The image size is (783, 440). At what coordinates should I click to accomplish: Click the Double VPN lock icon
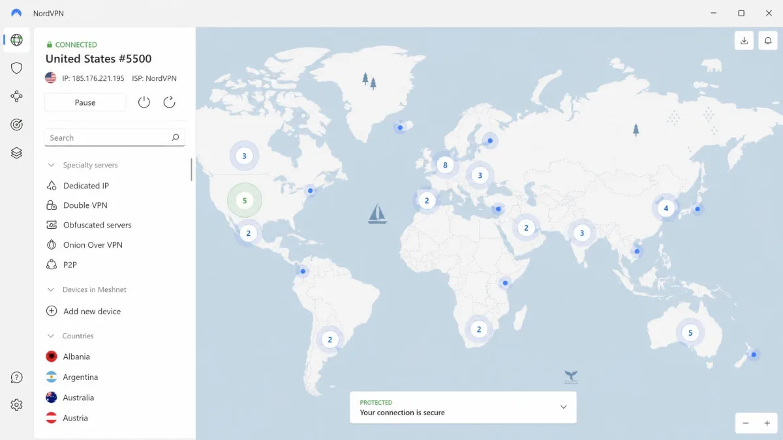(52, 205)
